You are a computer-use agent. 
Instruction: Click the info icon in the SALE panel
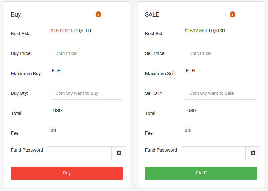pyautogui.click(x=232, y=14)
